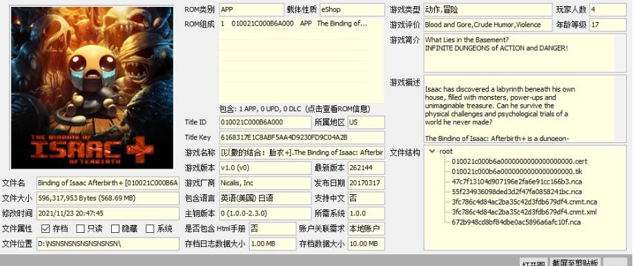Image resolution: width=633 pixels, height=266 pixels.
Task: Click the 游戏版本 field showing v1.0 (v0)
Action: (x=265, y=168)
